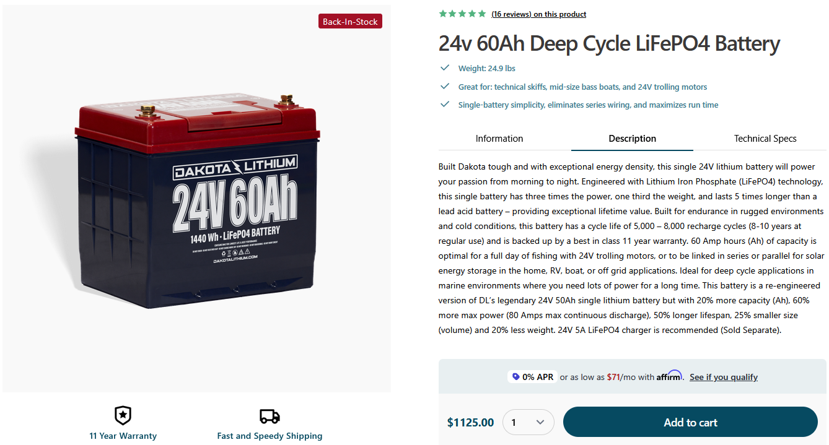Image resolution: width=829 pixels, height=445 pixels.
Task: Click the Fast and Speedy Shipping label
Action: (x=270, y=436)
